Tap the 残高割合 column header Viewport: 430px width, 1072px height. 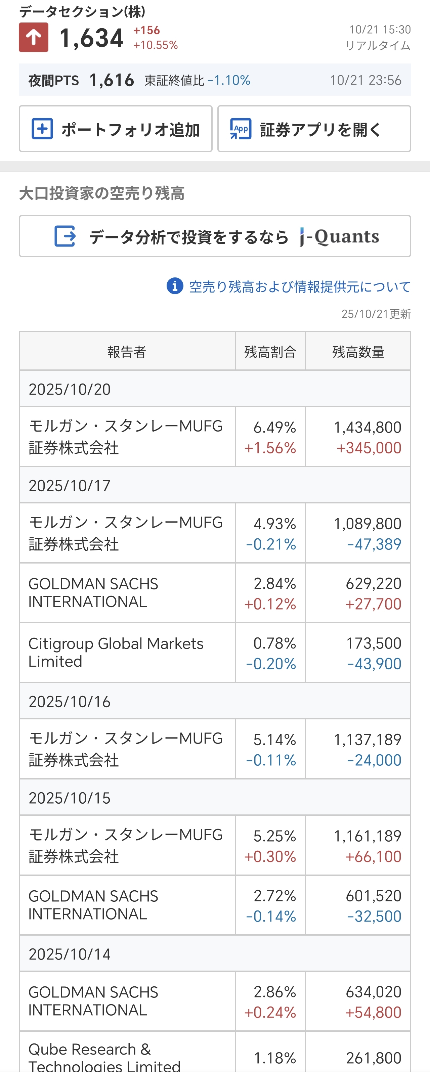(270, 352)
